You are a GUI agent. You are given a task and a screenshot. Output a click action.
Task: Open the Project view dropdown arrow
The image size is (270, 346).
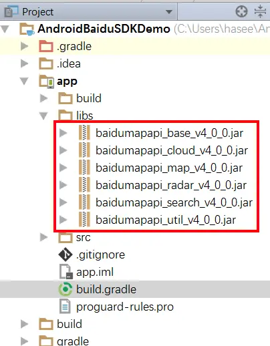click(x=169, y=11)
